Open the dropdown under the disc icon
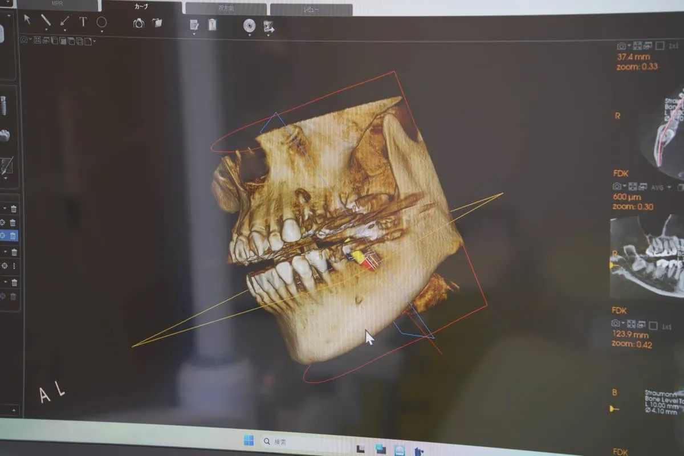684x456 pixels. pos(249,35)
